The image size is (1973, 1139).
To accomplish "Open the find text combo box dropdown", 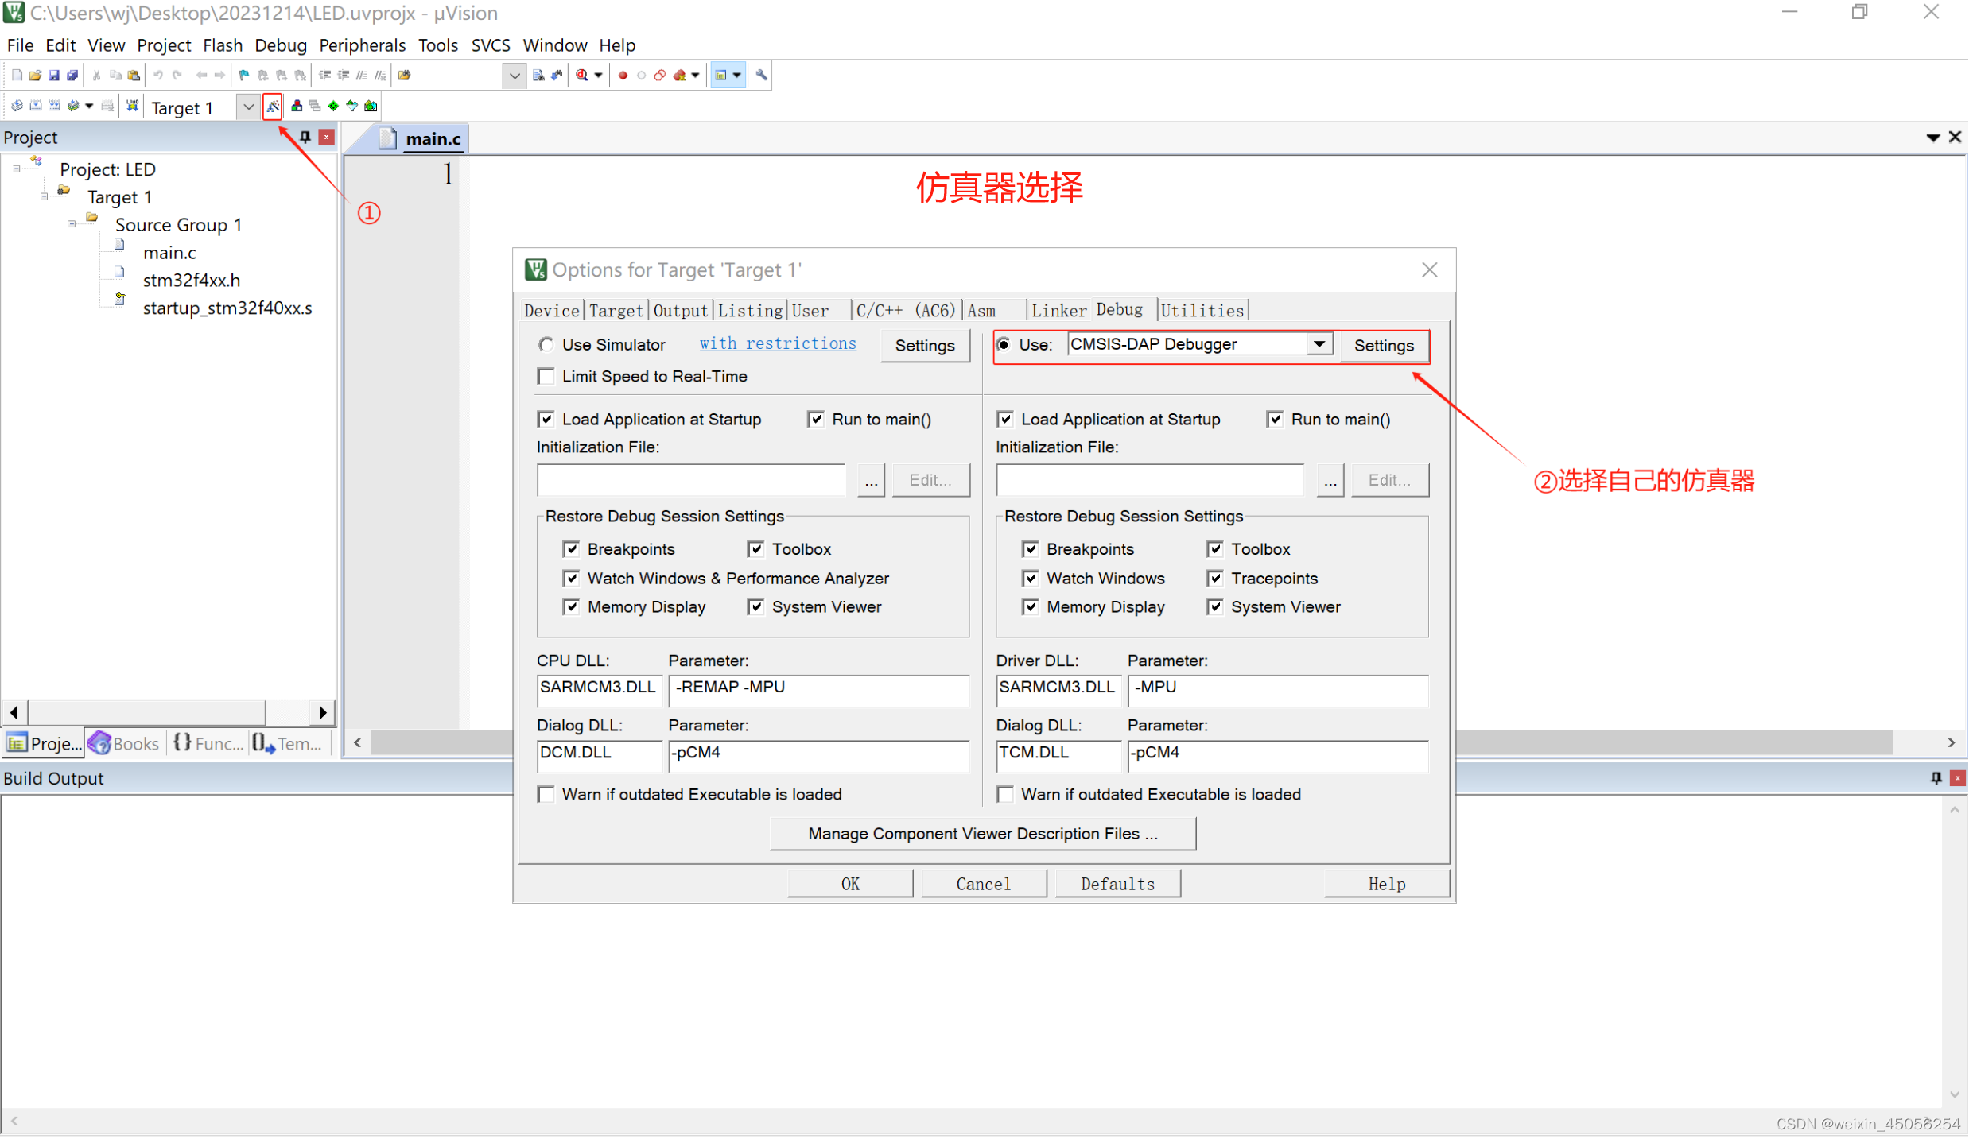I will (x=515, y=76).
